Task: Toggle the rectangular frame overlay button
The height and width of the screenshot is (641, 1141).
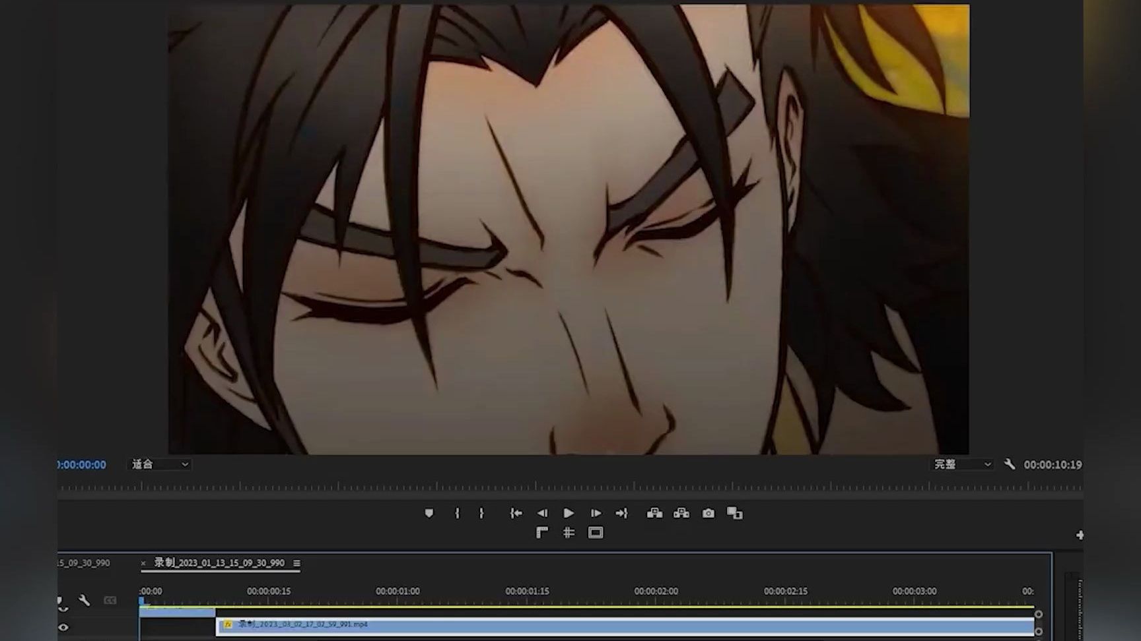Action: 596,533
